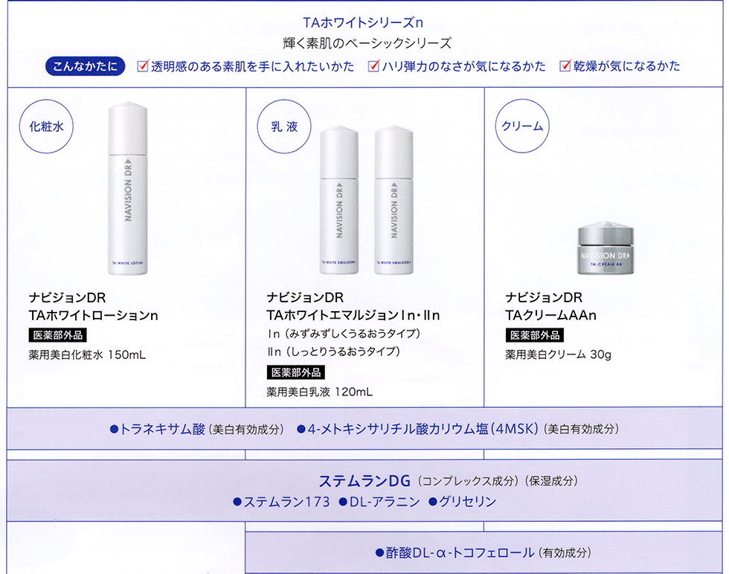Viewport: 729px width, 574px height.
Task: Click the 医薬部外品 tag under cream
Action: coord(535,335)
